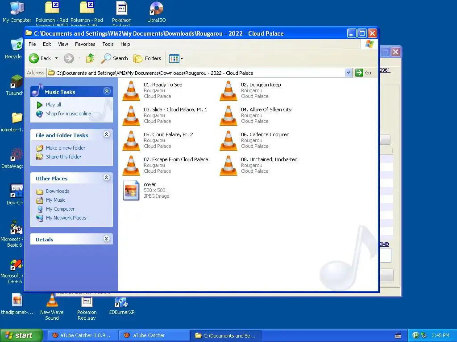Select the UltraISO desktop shortcut
This screenshot has height=342, width=457.
coord(157,12)
